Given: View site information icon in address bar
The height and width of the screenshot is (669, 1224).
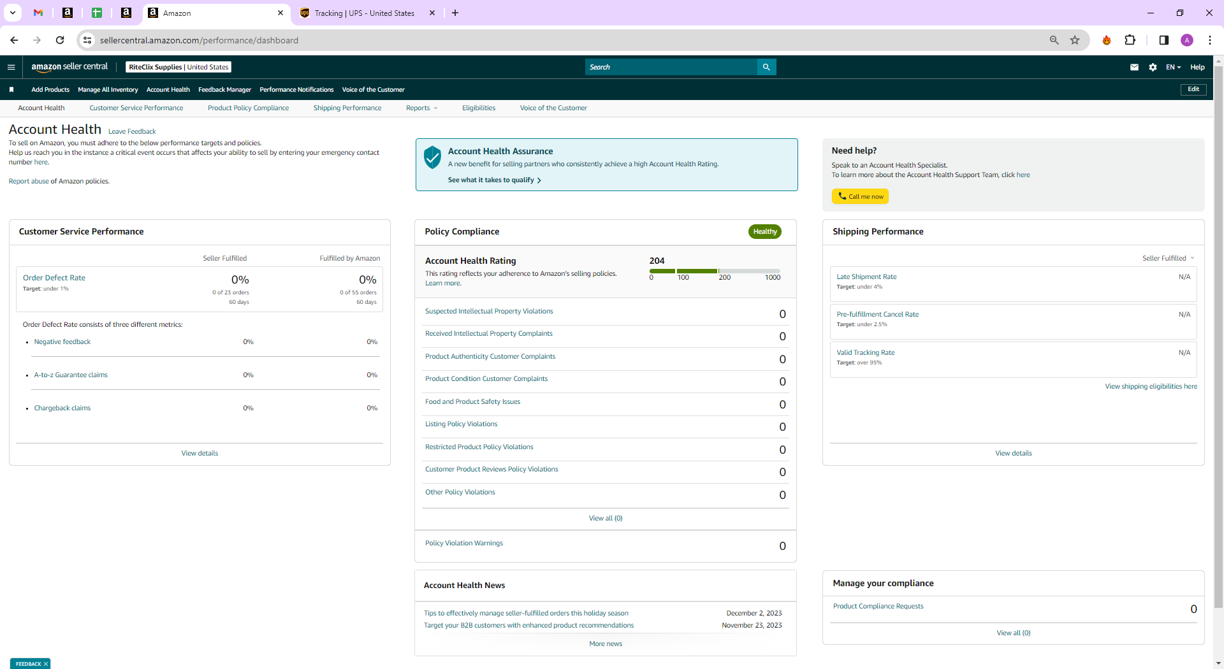Looking at the screenshot, I should pyautogui.click(x=87, y=40).
